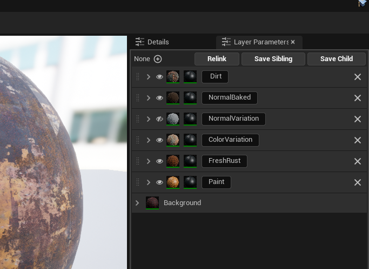
Task: Click the ColorVariation layer name field
Action: tap(230, 140)
